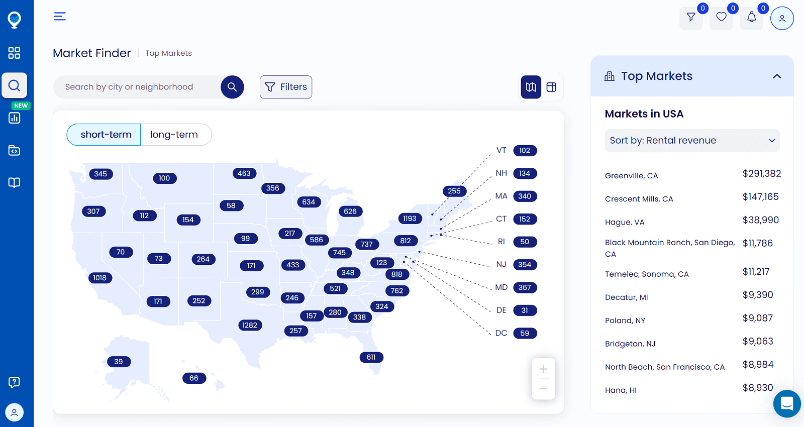
Task: Select the long-term rental tab
Action: point(176,135)
